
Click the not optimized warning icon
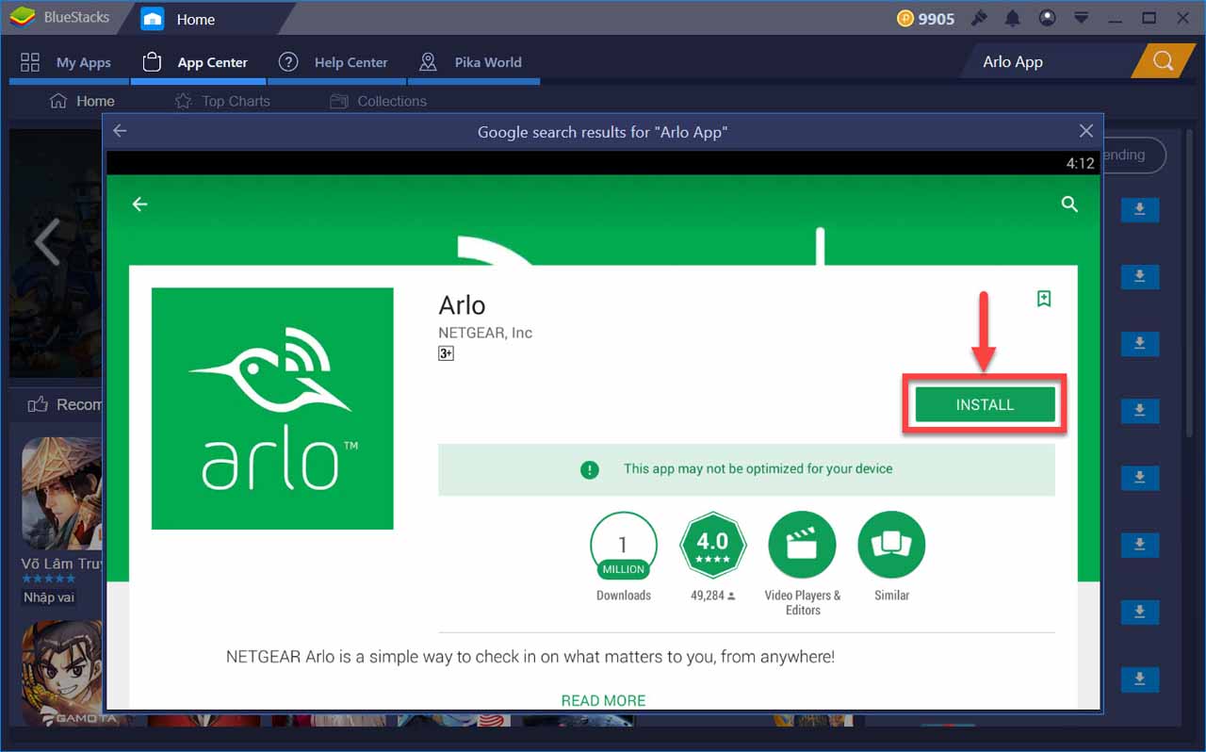(590, 469)
